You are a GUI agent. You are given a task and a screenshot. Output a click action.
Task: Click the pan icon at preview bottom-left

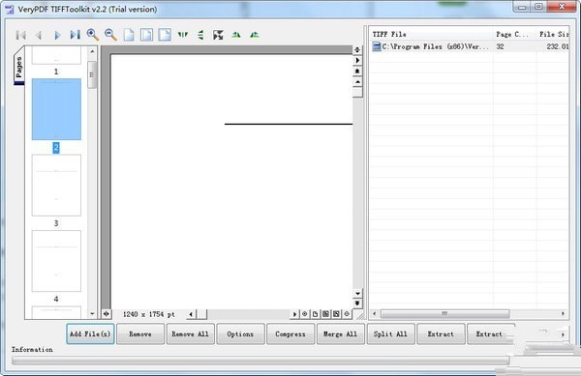[x=106, y=314]
